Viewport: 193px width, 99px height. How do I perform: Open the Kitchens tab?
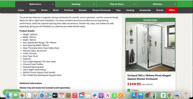click(157, 4)
